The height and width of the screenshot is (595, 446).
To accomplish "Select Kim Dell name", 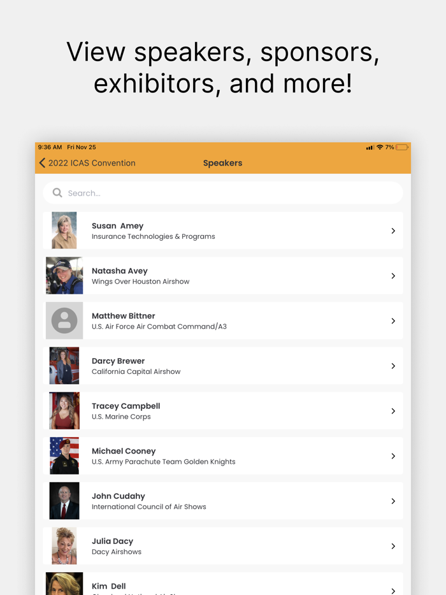I will click(108, 586).
